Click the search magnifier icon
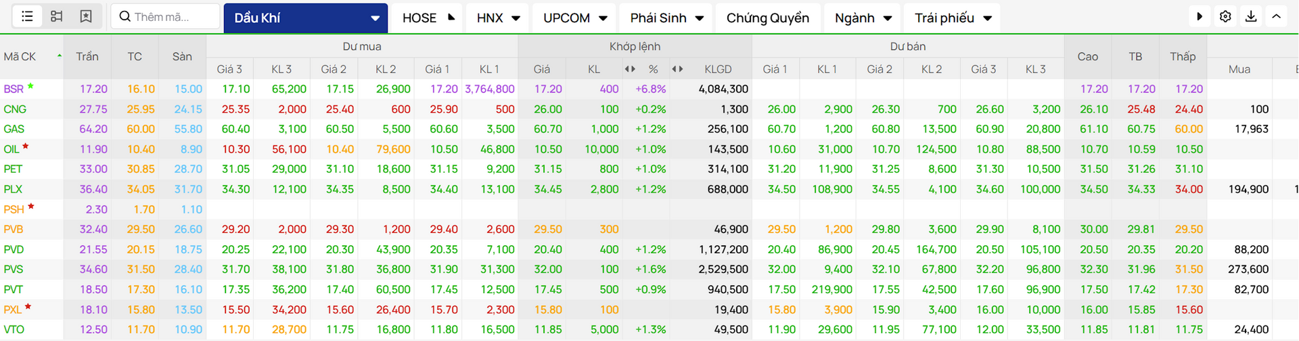This screenshot has height=341, width=1299. tap(124, 16)
